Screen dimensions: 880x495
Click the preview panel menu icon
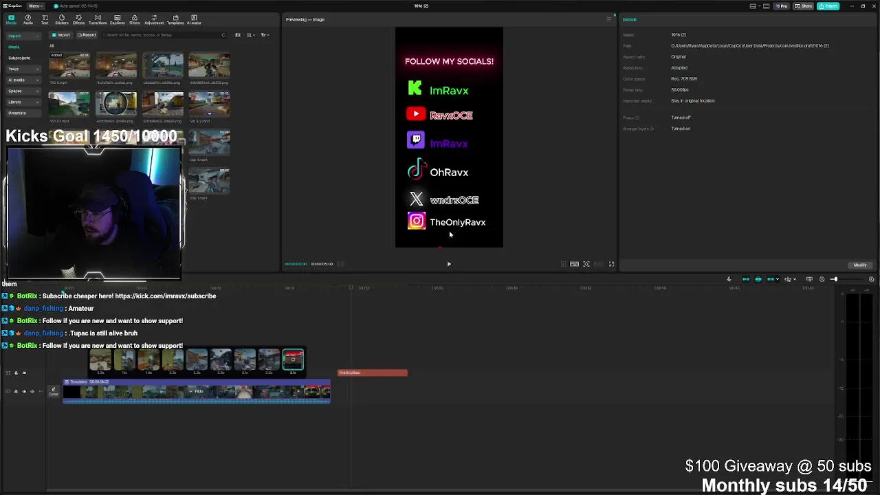pos(608,19)
